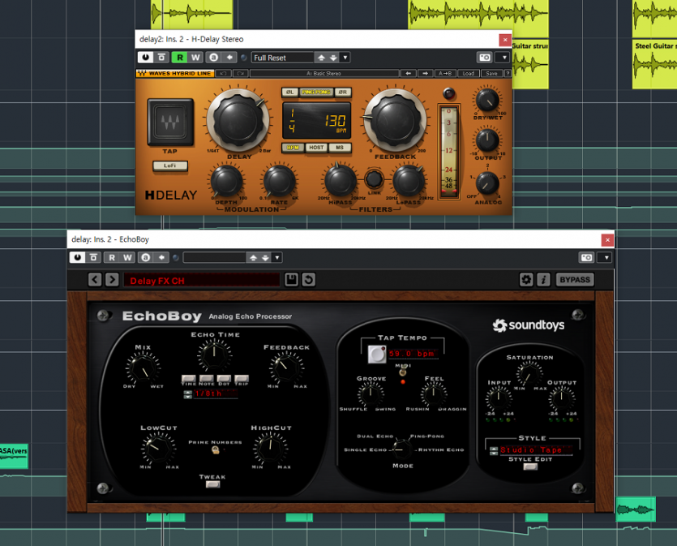Click the H-Delay TAP tempo pad
Screen dimensions: 677x546
coord(170,122)
